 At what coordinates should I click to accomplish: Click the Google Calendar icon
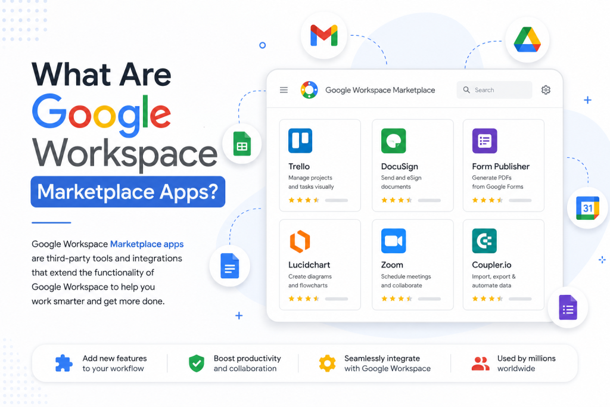tap(587, 208)
